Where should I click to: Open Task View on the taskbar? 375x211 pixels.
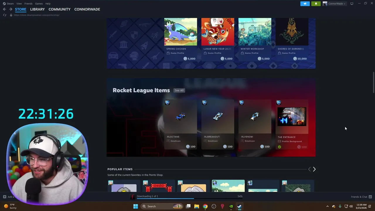click(x=188, y=206)
